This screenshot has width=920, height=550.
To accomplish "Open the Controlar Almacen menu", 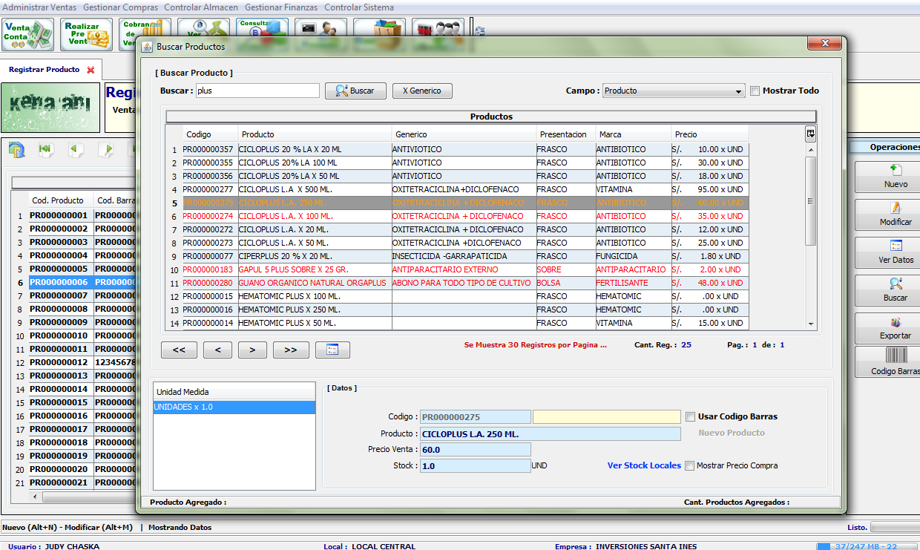I will (x=201, y=7).
